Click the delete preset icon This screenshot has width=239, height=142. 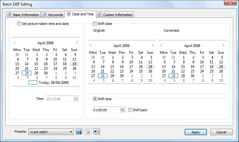pos(88,132)
